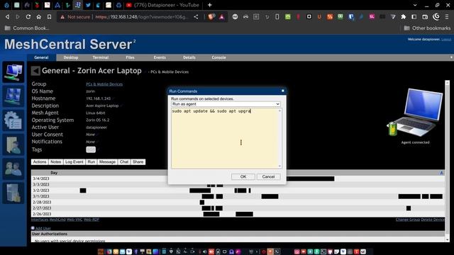Click Cancel in Run Commands dialog
This screenshot has height=255, width=454.
click(x=268, y=176)
